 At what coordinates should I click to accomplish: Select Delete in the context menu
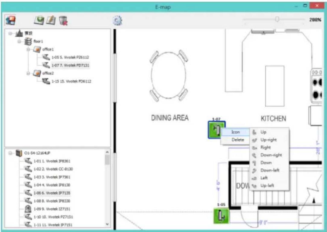236,140
